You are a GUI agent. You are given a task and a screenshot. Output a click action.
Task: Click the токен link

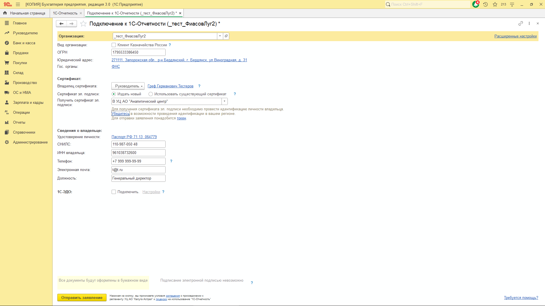point(181,118)
